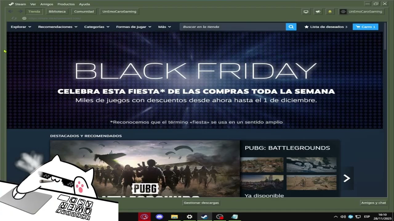This screenshot has width=394, height=221.
Task: Switch to the Biblioteca tab
Action: coord(57,11)
